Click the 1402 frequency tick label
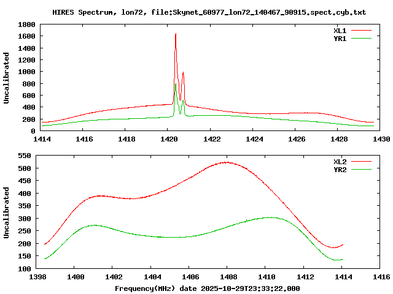 114,277
